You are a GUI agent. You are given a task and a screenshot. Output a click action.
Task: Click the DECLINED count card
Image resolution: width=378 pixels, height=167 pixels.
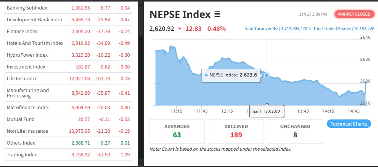tap(236, 131)
